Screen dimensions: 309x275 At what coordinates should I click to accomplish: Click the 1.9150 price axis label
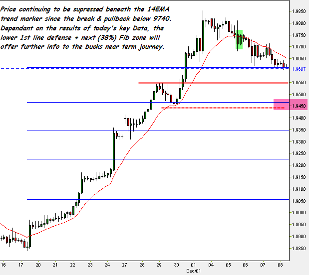299,177
